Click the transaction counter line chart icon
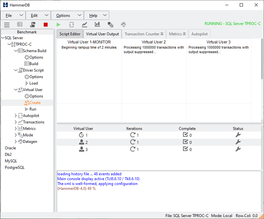This screenshot has height=219, width=264. point(85,24)
